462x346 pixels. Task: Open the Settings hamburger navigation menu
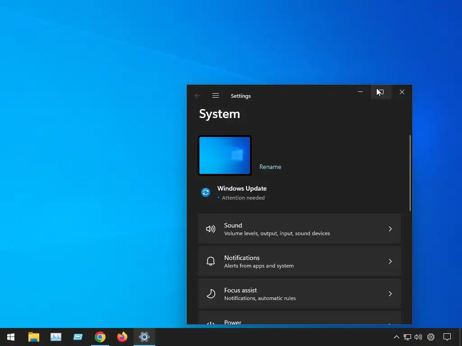[x=215, y=96]
